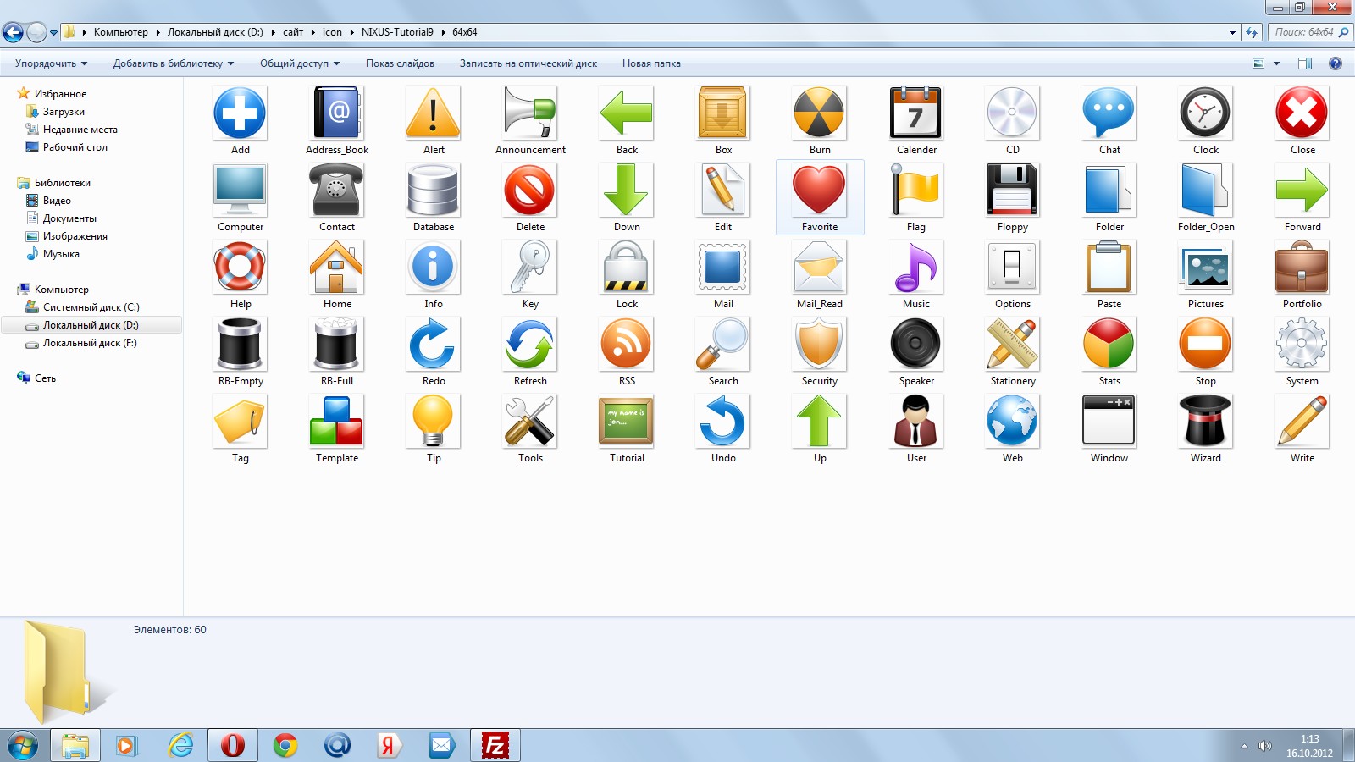Expand recent pages dropdown beside navigation arrows
Image resolution: width=1355 pixels, height=762 pixels.
53,33
